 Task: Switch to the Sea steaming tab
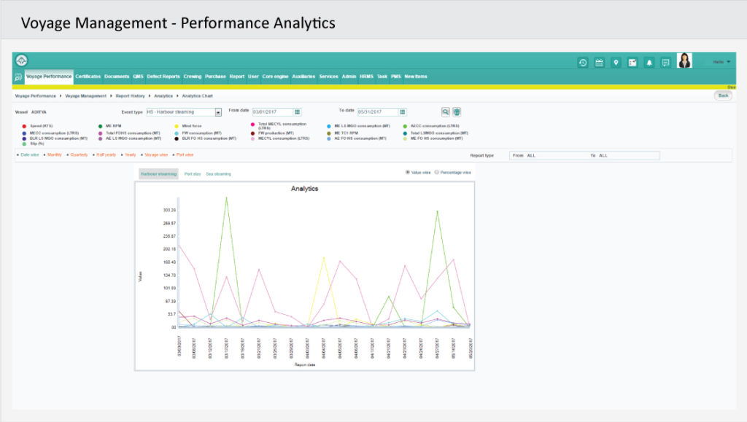pyautogui.click(x=218, y=173)
